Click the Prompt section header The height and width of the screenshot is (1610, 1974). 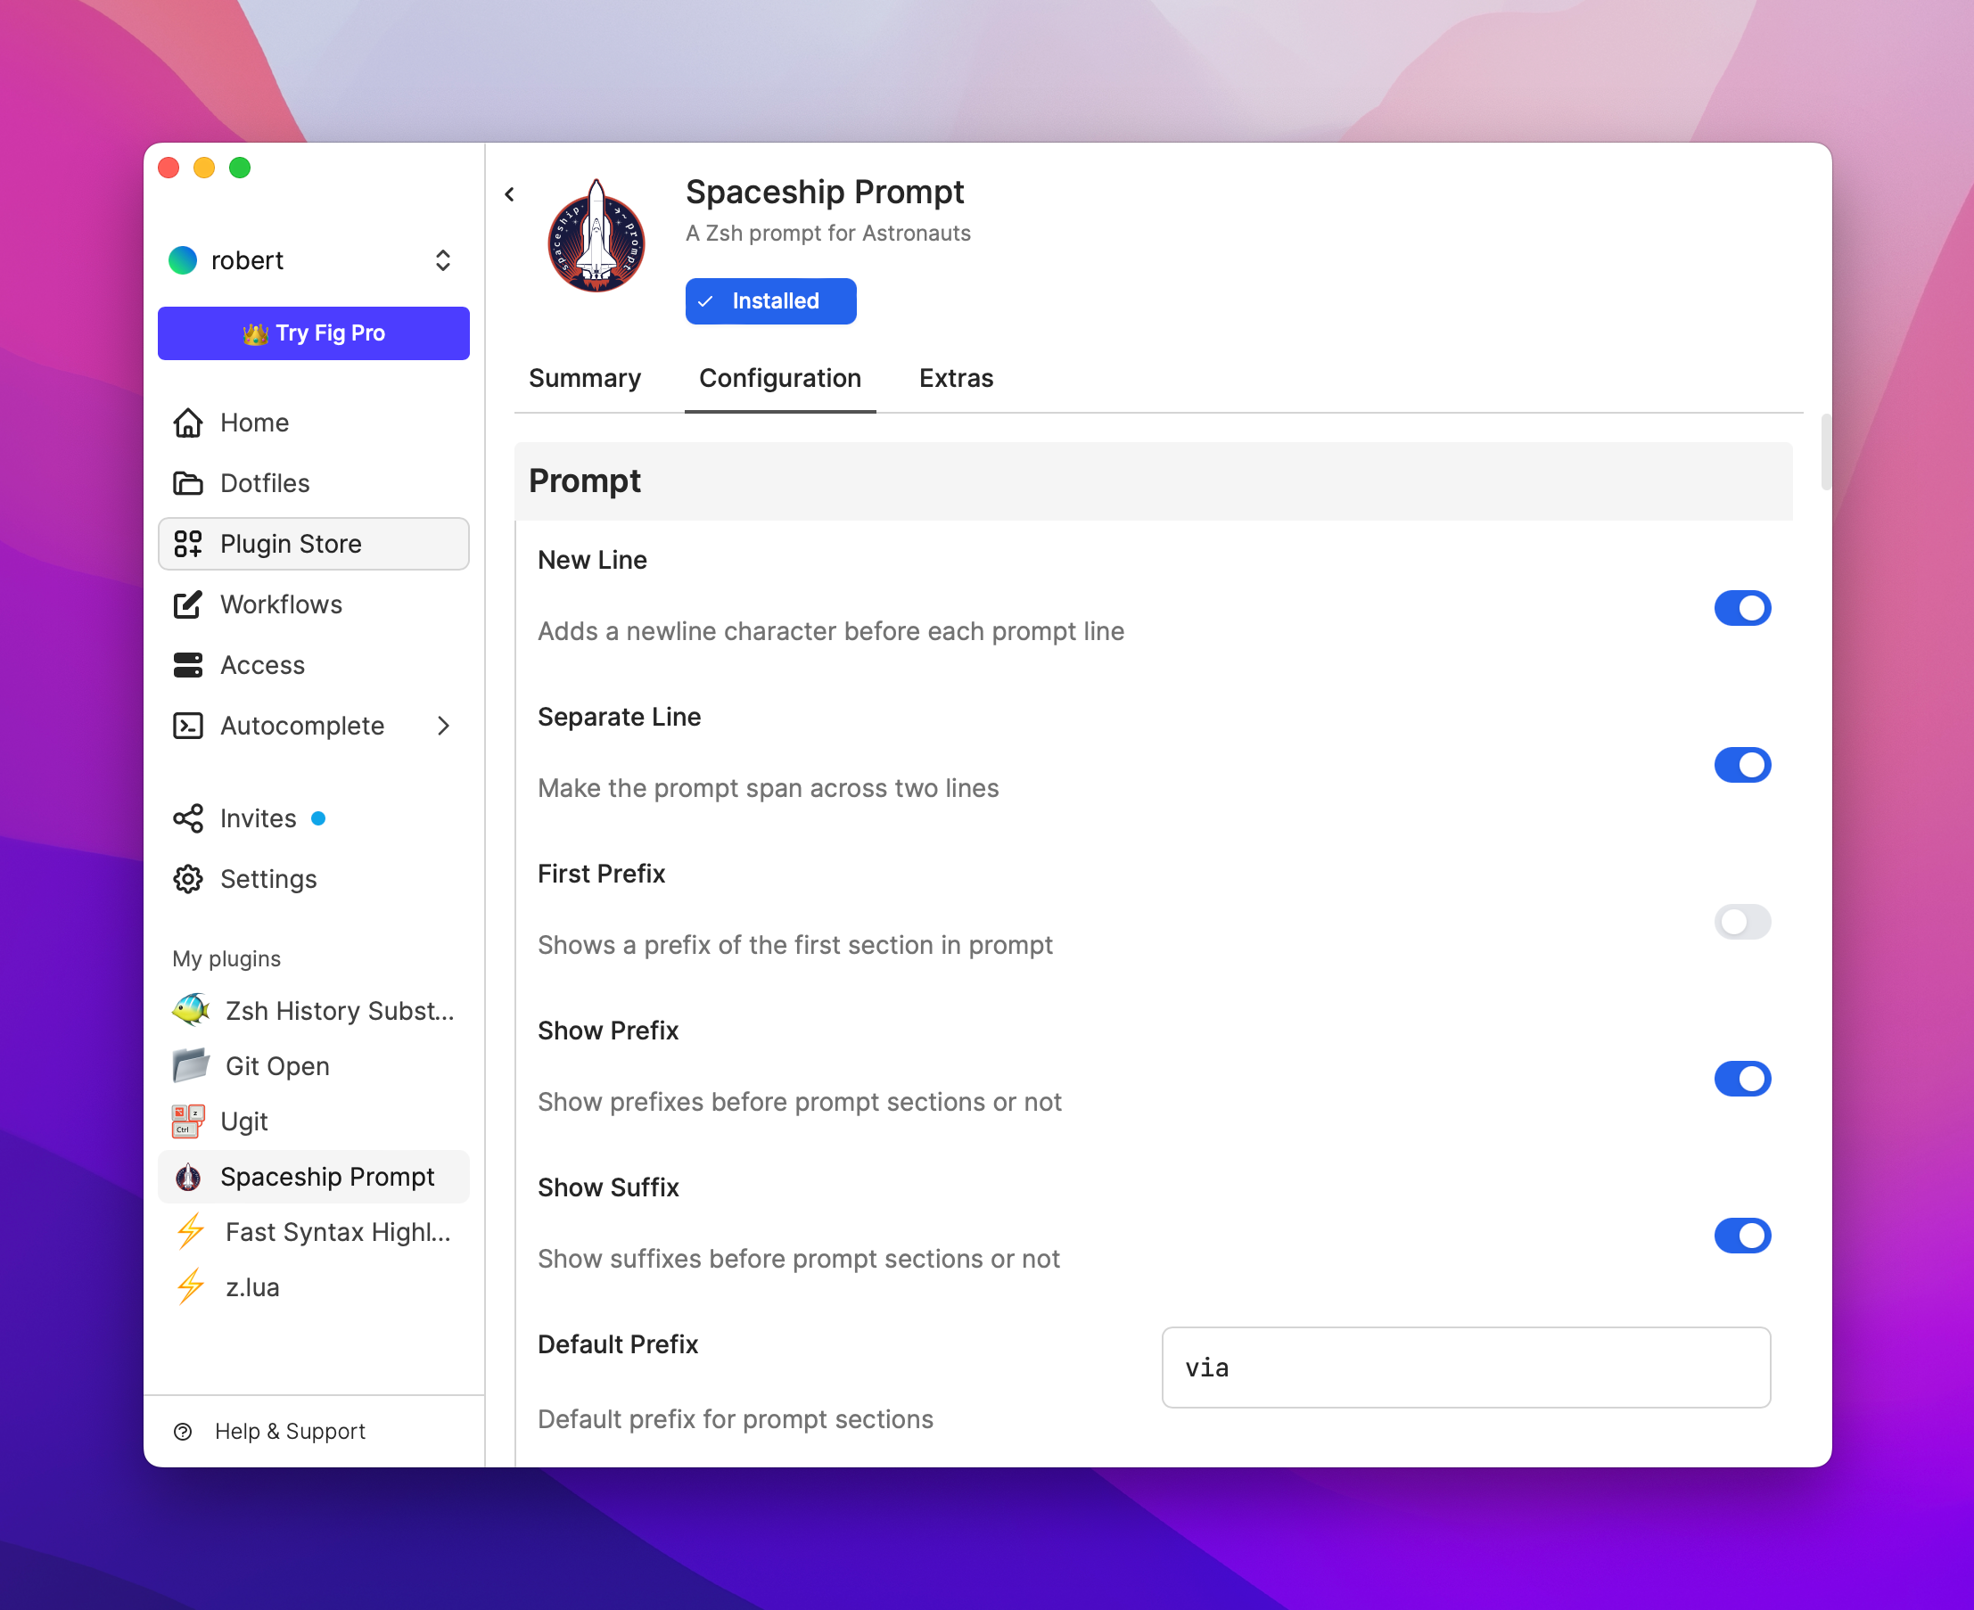tap(1153, 481)
